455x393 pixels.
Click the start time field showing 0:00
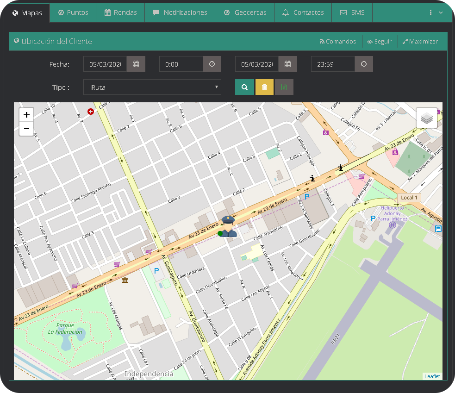point(181,64)
